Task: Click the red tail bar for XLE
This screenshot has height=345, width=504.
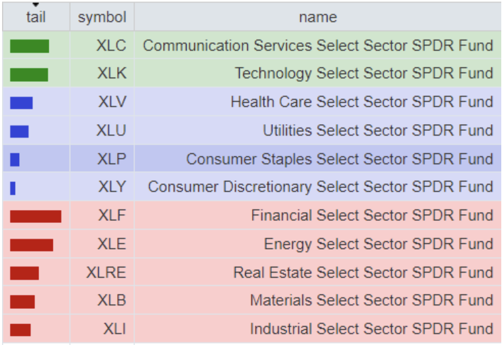Action: coord(31,245)
